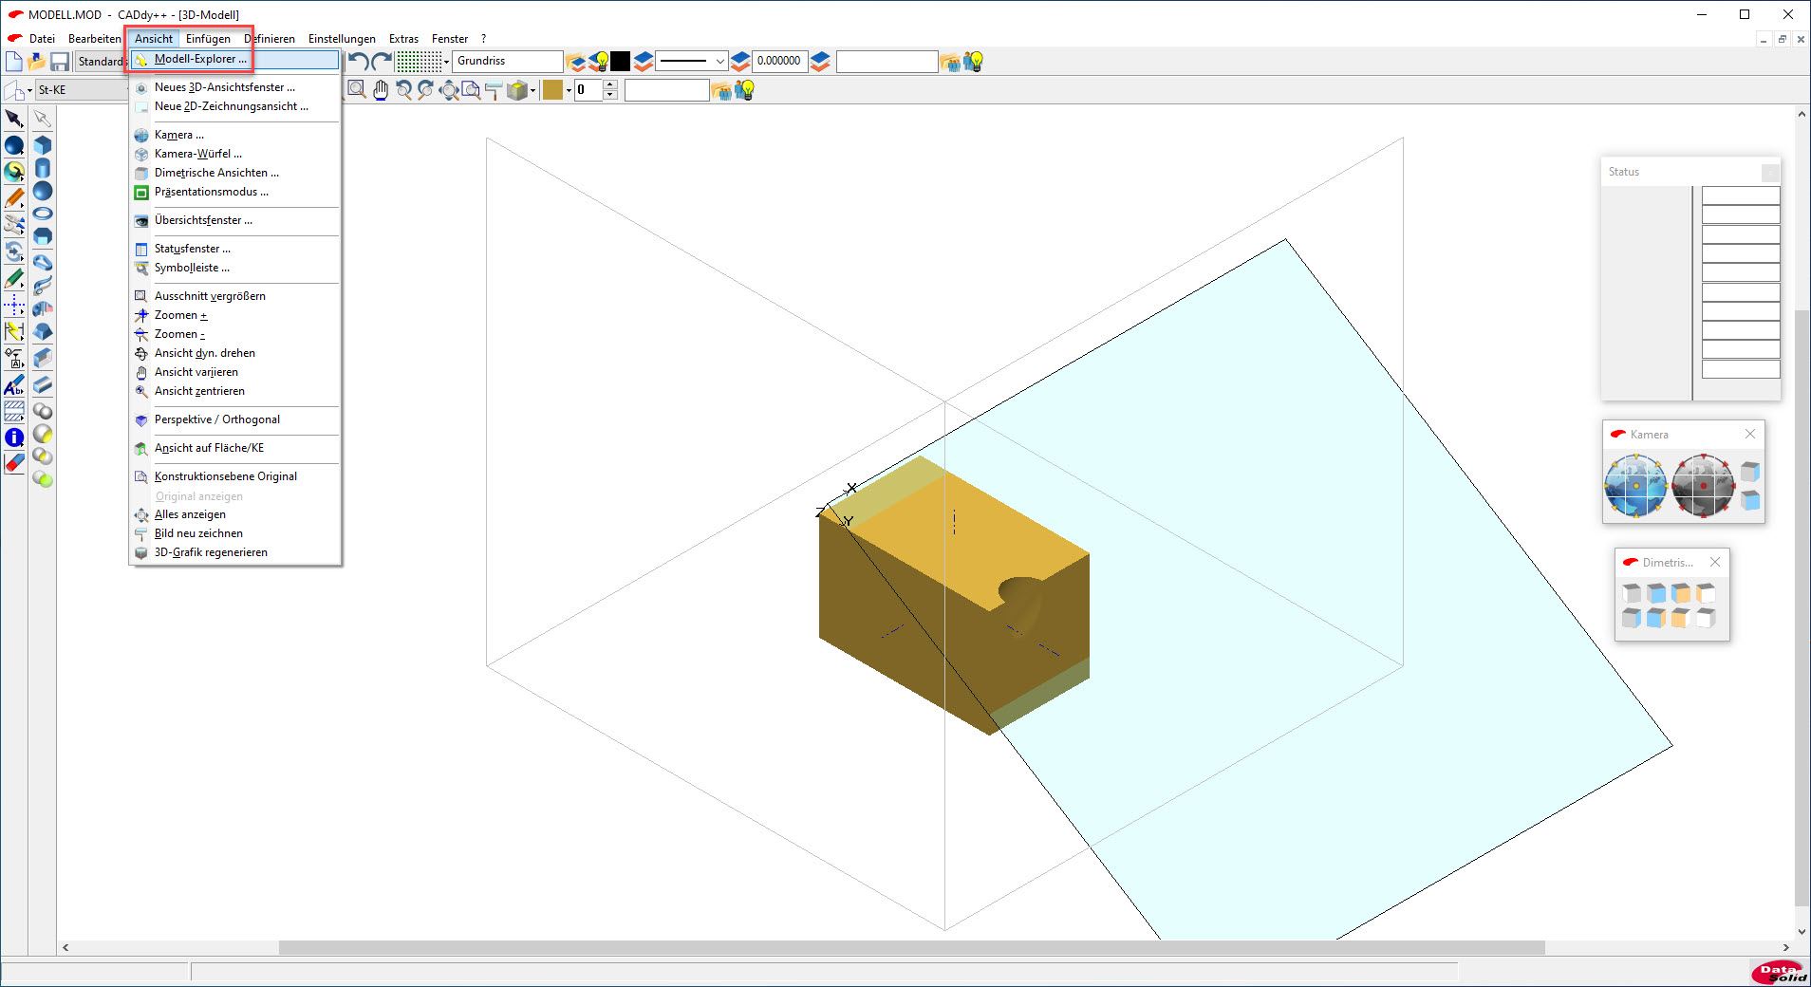
Task: Open the grid dots pattern dropdown arrow
Action: (447, 62)
